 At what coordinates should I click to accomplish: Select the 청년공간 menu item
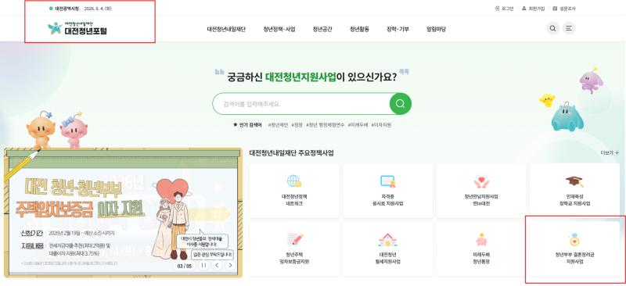322,29
